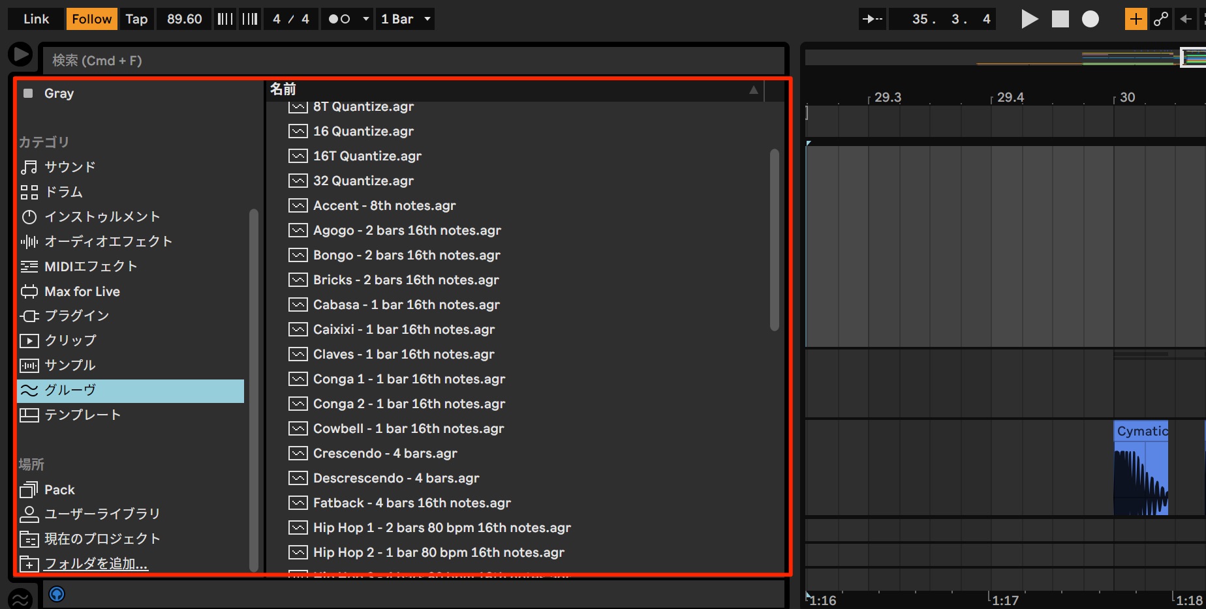This screenshot has height=609, width=1206.
Task: Select 16 Quantize.agr groove file
Action: pyautogui.click(x=363, y=131)
